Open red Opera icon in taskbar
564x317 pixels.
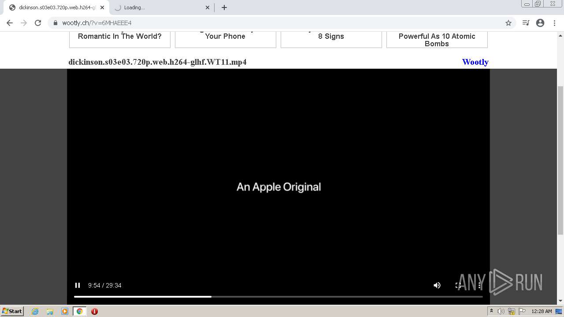coord(94,311)
